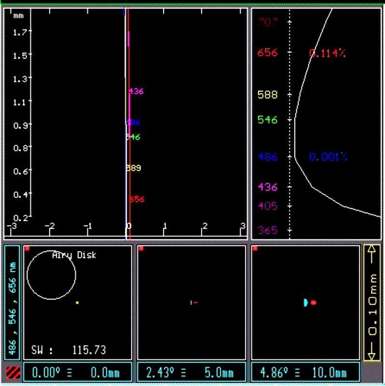The image size is (385, 386).
Task: Click the red square in Airy Disk panel
Action: (27, 248)
